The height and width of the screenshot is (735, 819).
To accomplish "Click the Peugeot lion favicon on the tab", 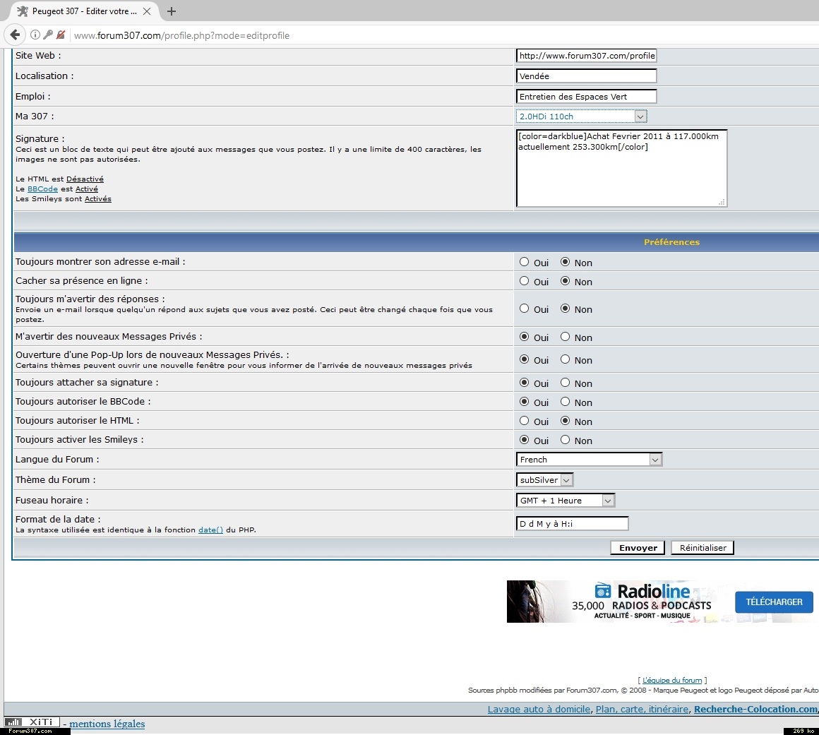I will coord(23,11).
